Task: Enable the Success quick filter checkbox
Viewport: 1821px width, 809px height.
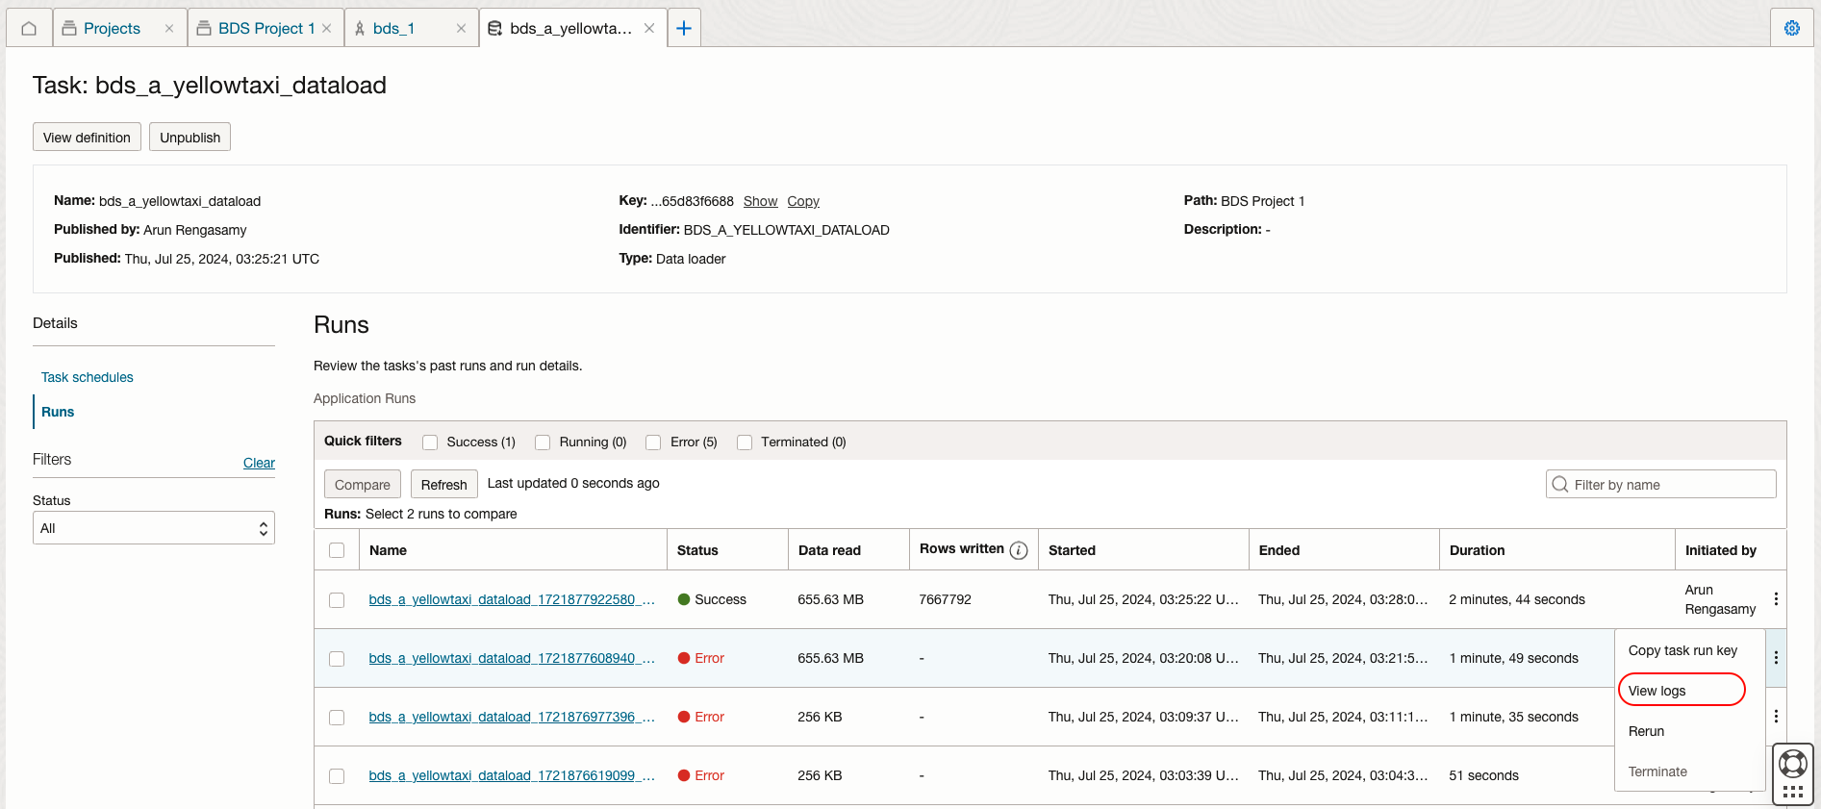Action: click(x=430, y=442)
